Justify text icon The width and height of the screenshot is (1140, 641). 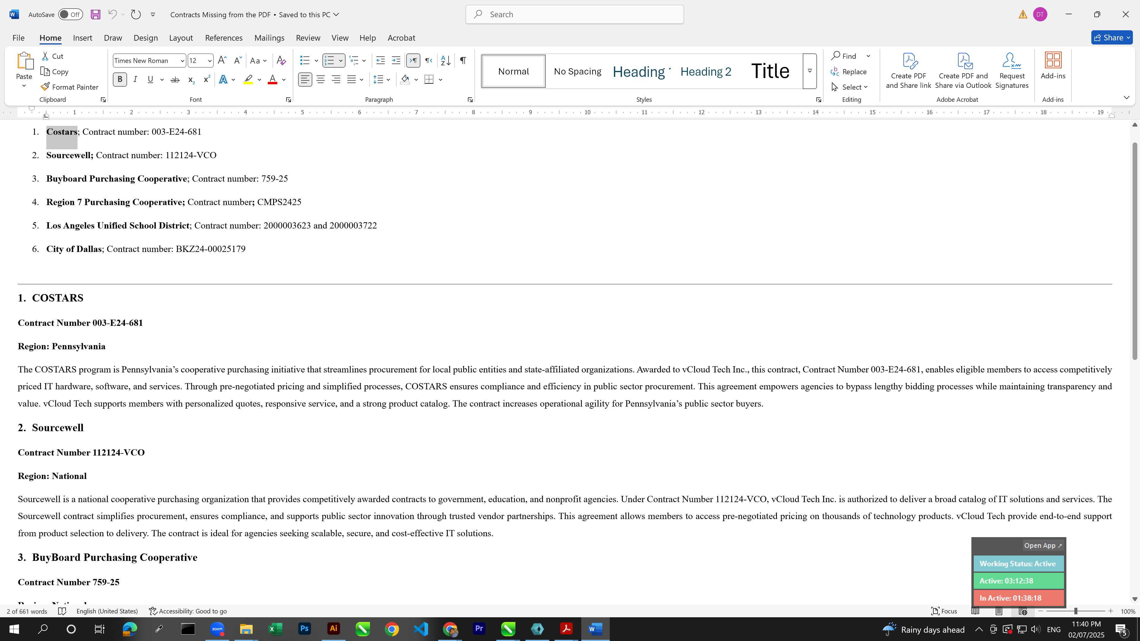coord(352,80)
